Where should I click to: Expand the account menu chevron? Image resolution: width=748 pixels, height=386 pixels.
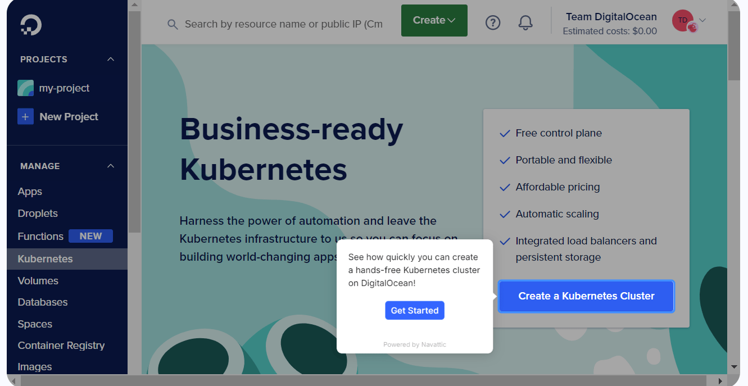click(702, 21)
